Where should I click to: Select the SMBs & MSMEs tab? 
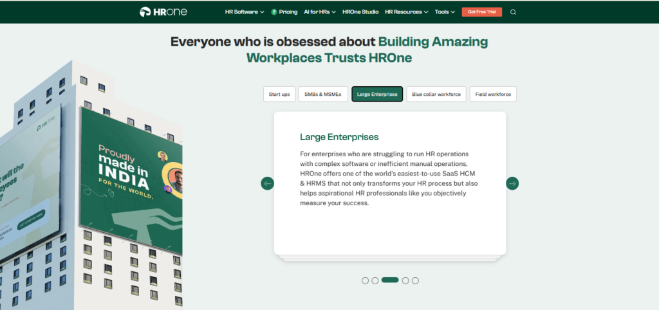coord(324,94)
